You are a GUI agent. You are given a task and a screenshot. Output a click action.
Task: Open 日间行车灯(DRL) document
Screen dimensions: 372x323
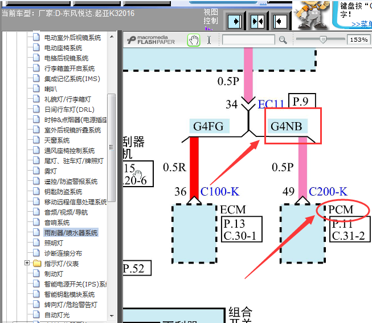[70, 110]
